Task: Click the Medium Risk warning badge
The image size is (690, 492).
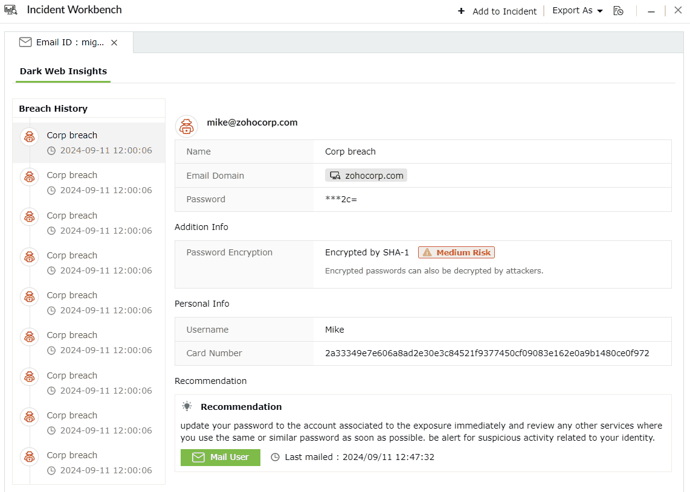Action: point(456,252)
